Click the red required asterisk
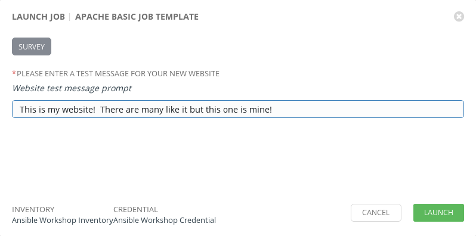 (14, 73)
